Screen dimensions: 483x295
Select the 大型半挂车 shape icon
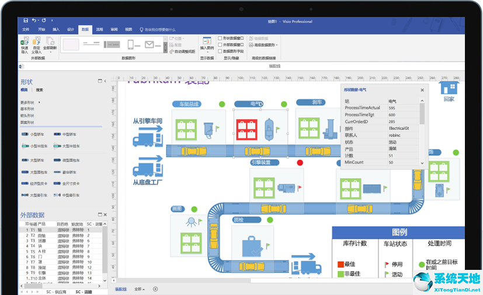tap(57, 146)
